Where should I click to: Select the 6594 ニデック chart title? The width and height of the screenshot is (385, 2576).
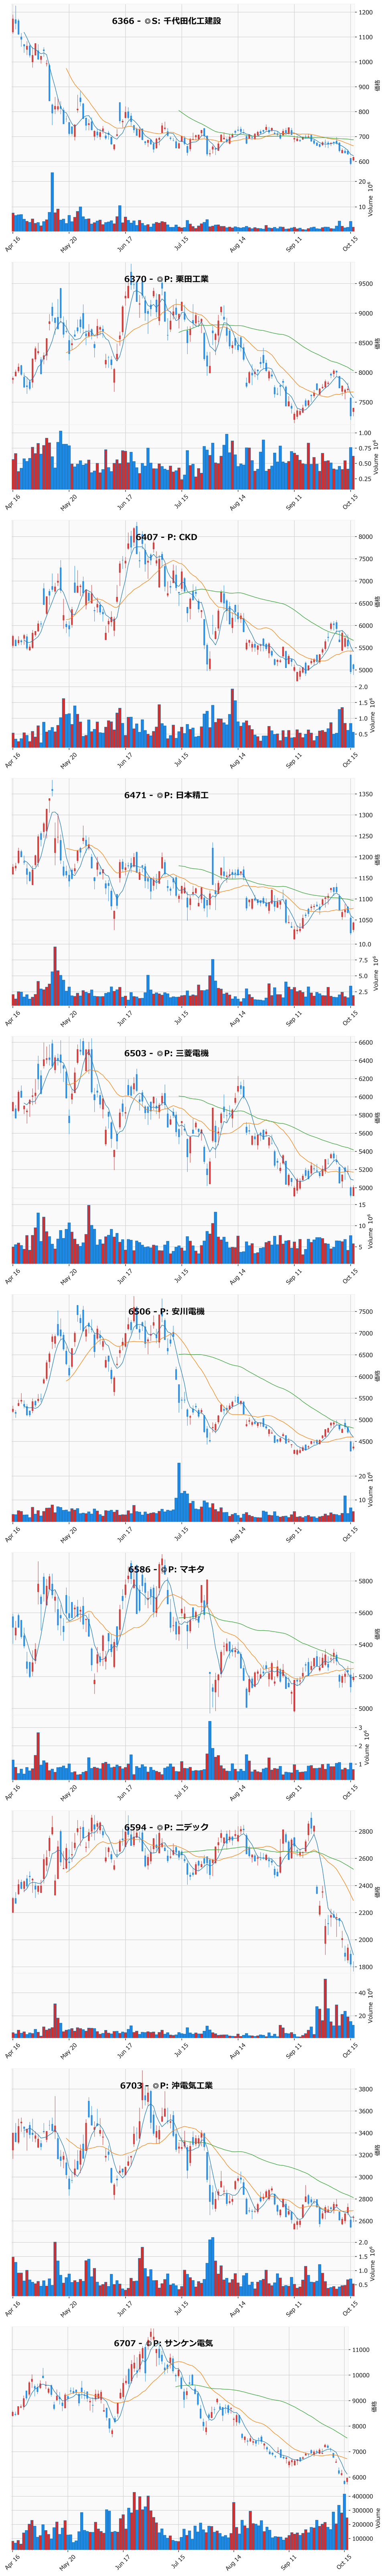tap(166, 1827)
